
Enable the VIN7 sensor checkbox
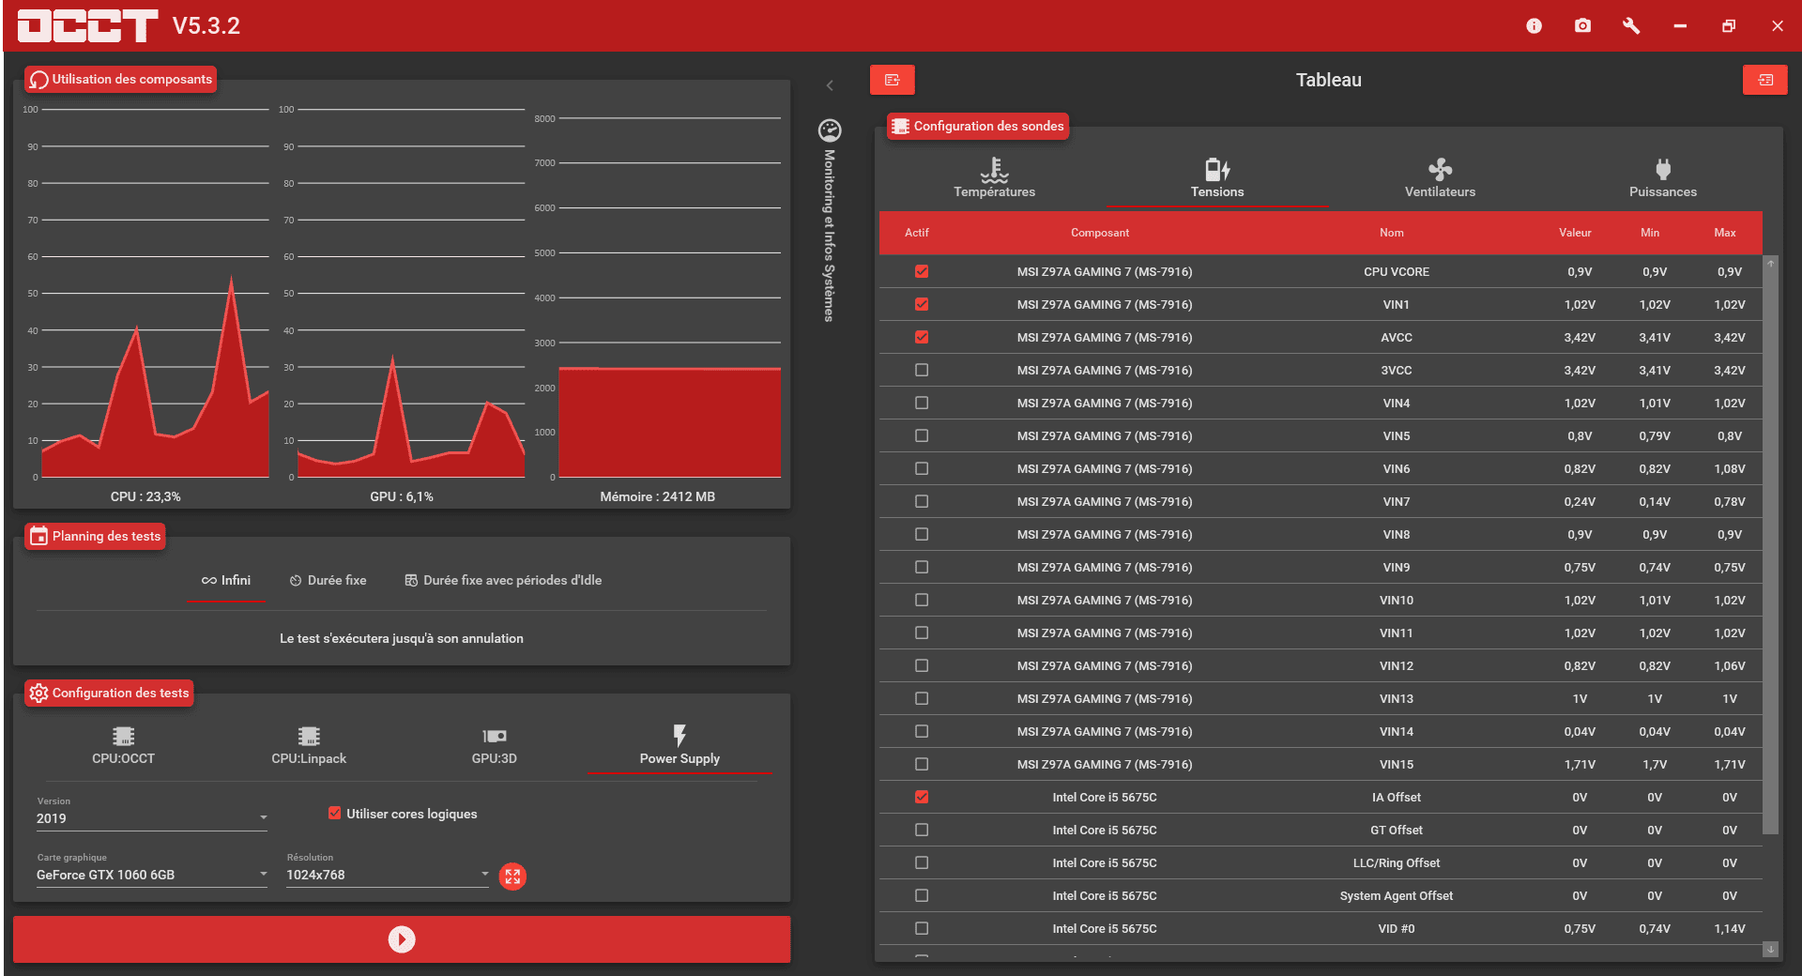pyautogui.click(x=922, y=501)
